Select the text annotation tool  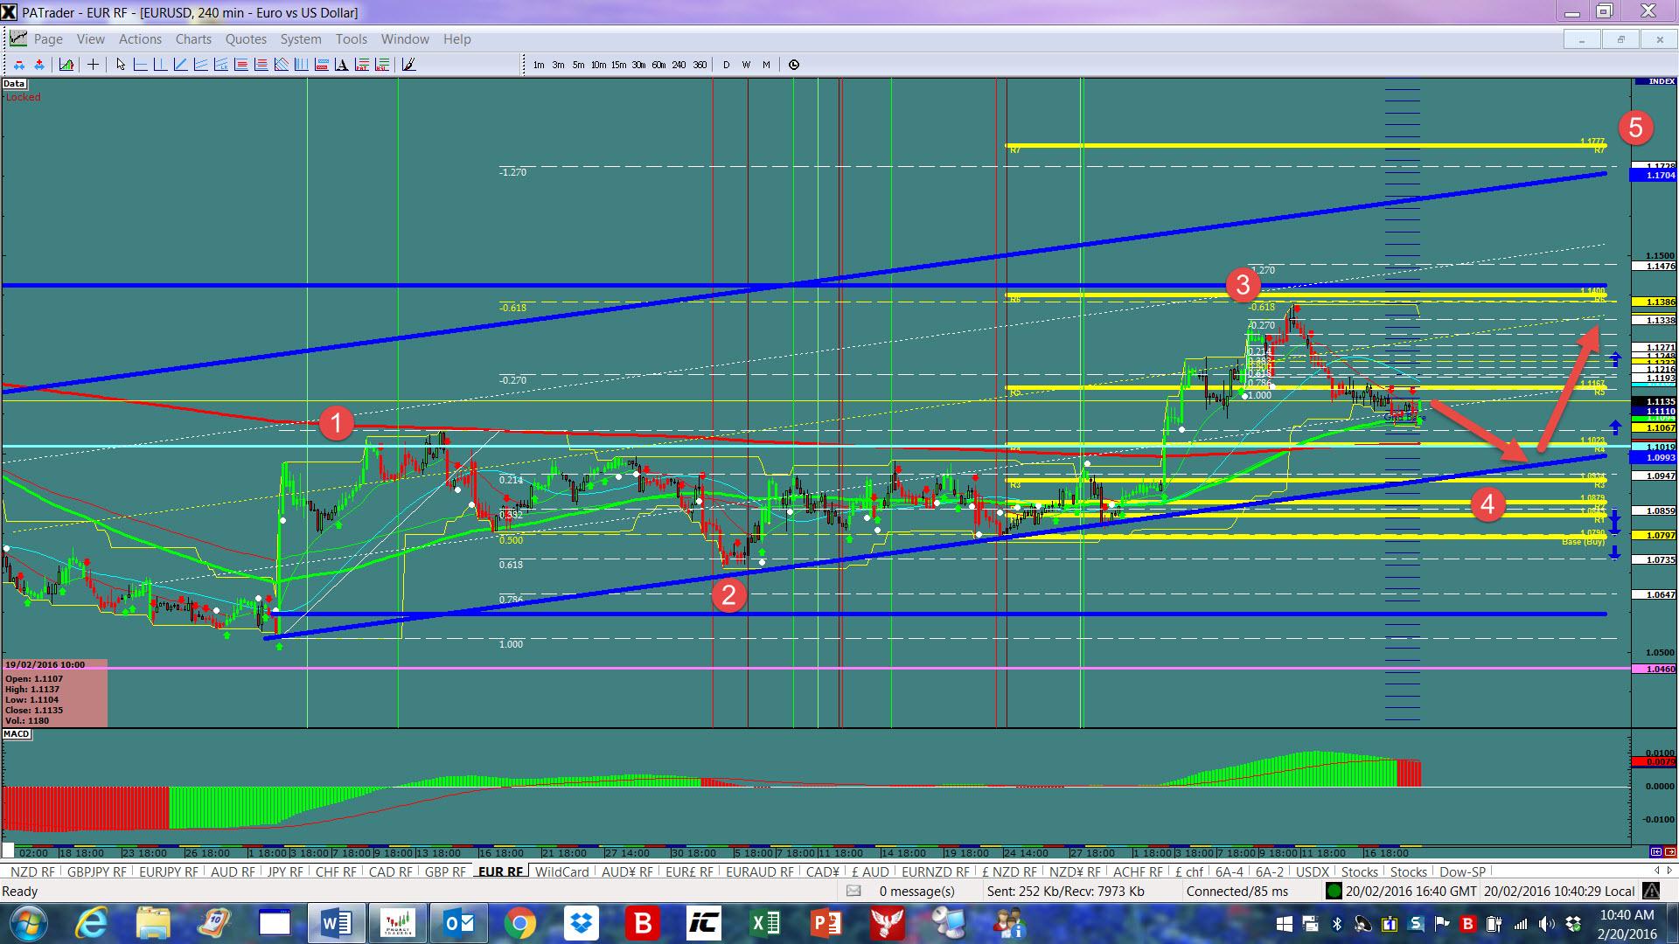341,65
